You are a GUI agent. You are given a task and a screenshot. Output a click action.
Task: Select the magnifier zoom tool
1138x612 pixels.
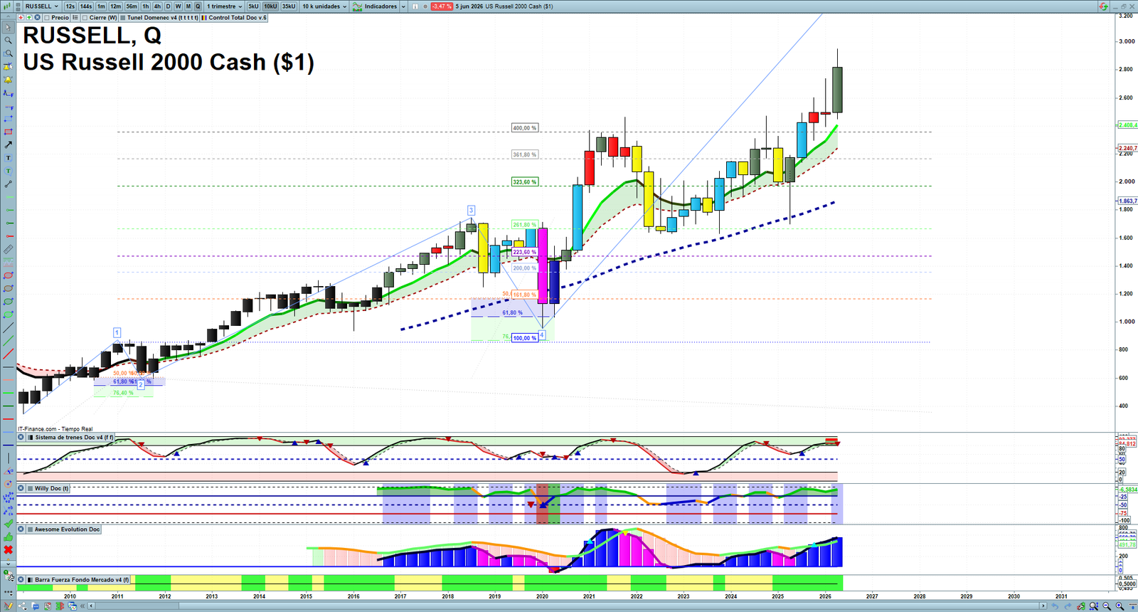coord(8,40)
